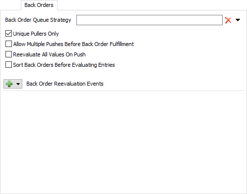Uncheck the Unique Pullers Only checkbox
The image size is (247, 194).
point(8,34)
